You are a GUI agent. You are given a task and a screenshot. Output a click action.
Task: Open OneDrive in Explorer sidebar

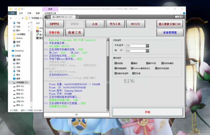[18, 51]
